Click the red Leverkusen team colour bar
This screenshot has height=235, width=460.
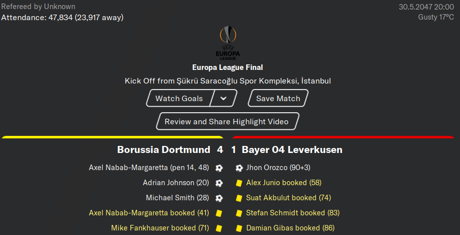tap(343, 137)
